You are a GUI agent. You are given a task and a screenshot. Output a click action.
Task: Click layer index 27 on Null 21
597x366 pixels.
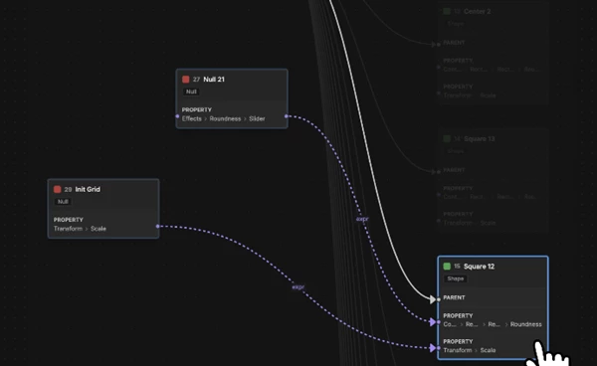pyautogui.click(x=196, y=80)
